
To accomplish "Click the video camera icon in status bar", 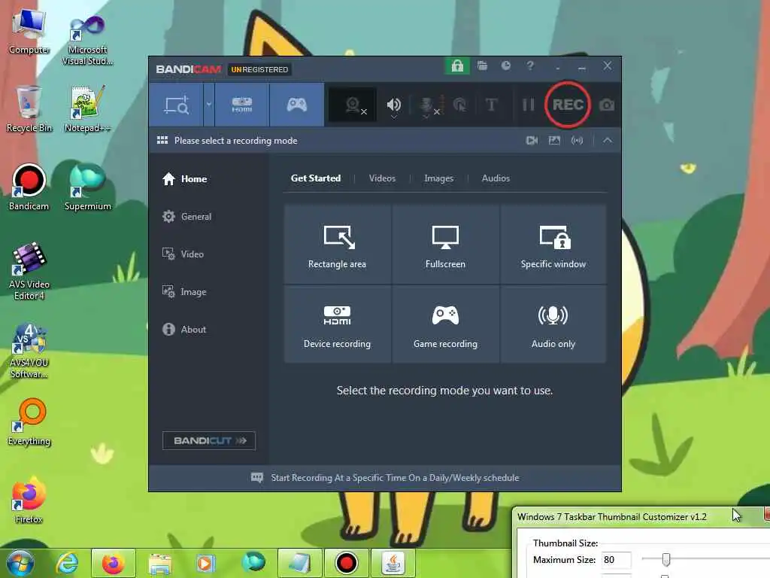I will 532,141.
